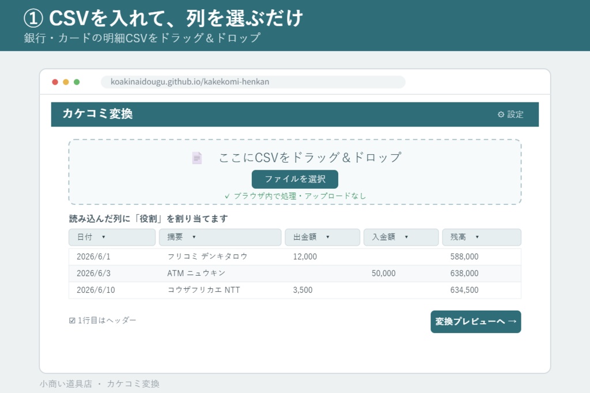
Task: Open the 日付 column role dropdown
Action: pyautogui.click(x=112, y=237)
